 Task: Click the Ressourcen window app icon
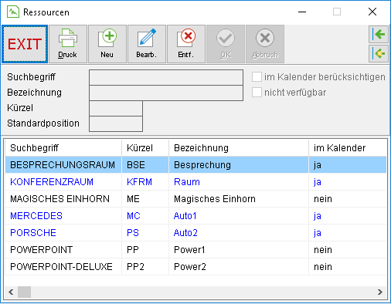(13, 12)
